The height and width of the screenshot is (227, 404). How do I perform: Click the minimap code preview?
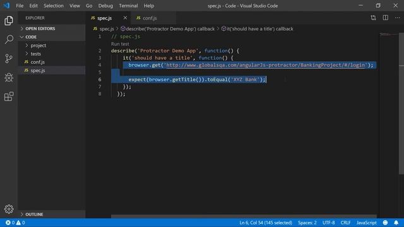tap(389, 35)
